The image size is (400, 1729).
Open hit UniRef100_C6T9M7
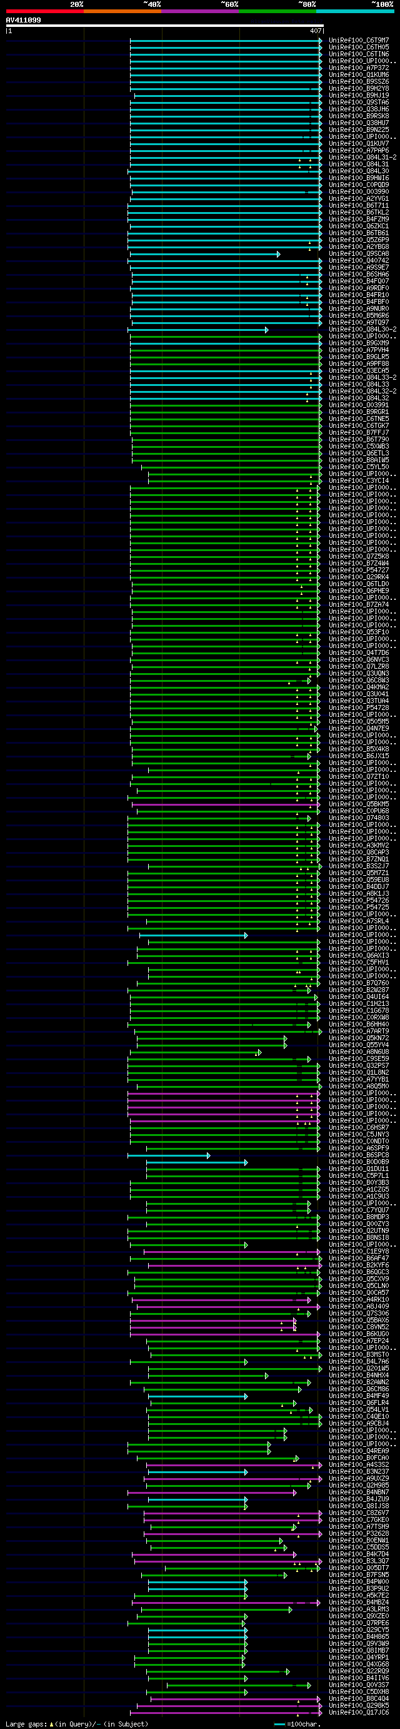click(x=358, y=40)
